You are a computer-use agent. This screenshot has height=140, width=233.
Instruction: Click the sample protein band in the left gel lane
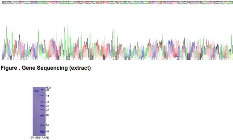pos(37,91)
